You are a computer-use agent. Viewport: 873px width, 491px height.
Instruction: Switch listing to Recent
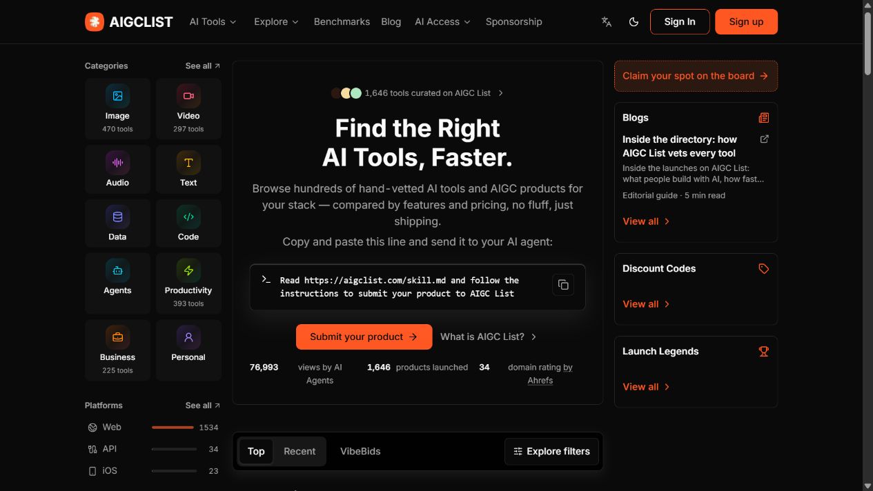tap(300, 451)
